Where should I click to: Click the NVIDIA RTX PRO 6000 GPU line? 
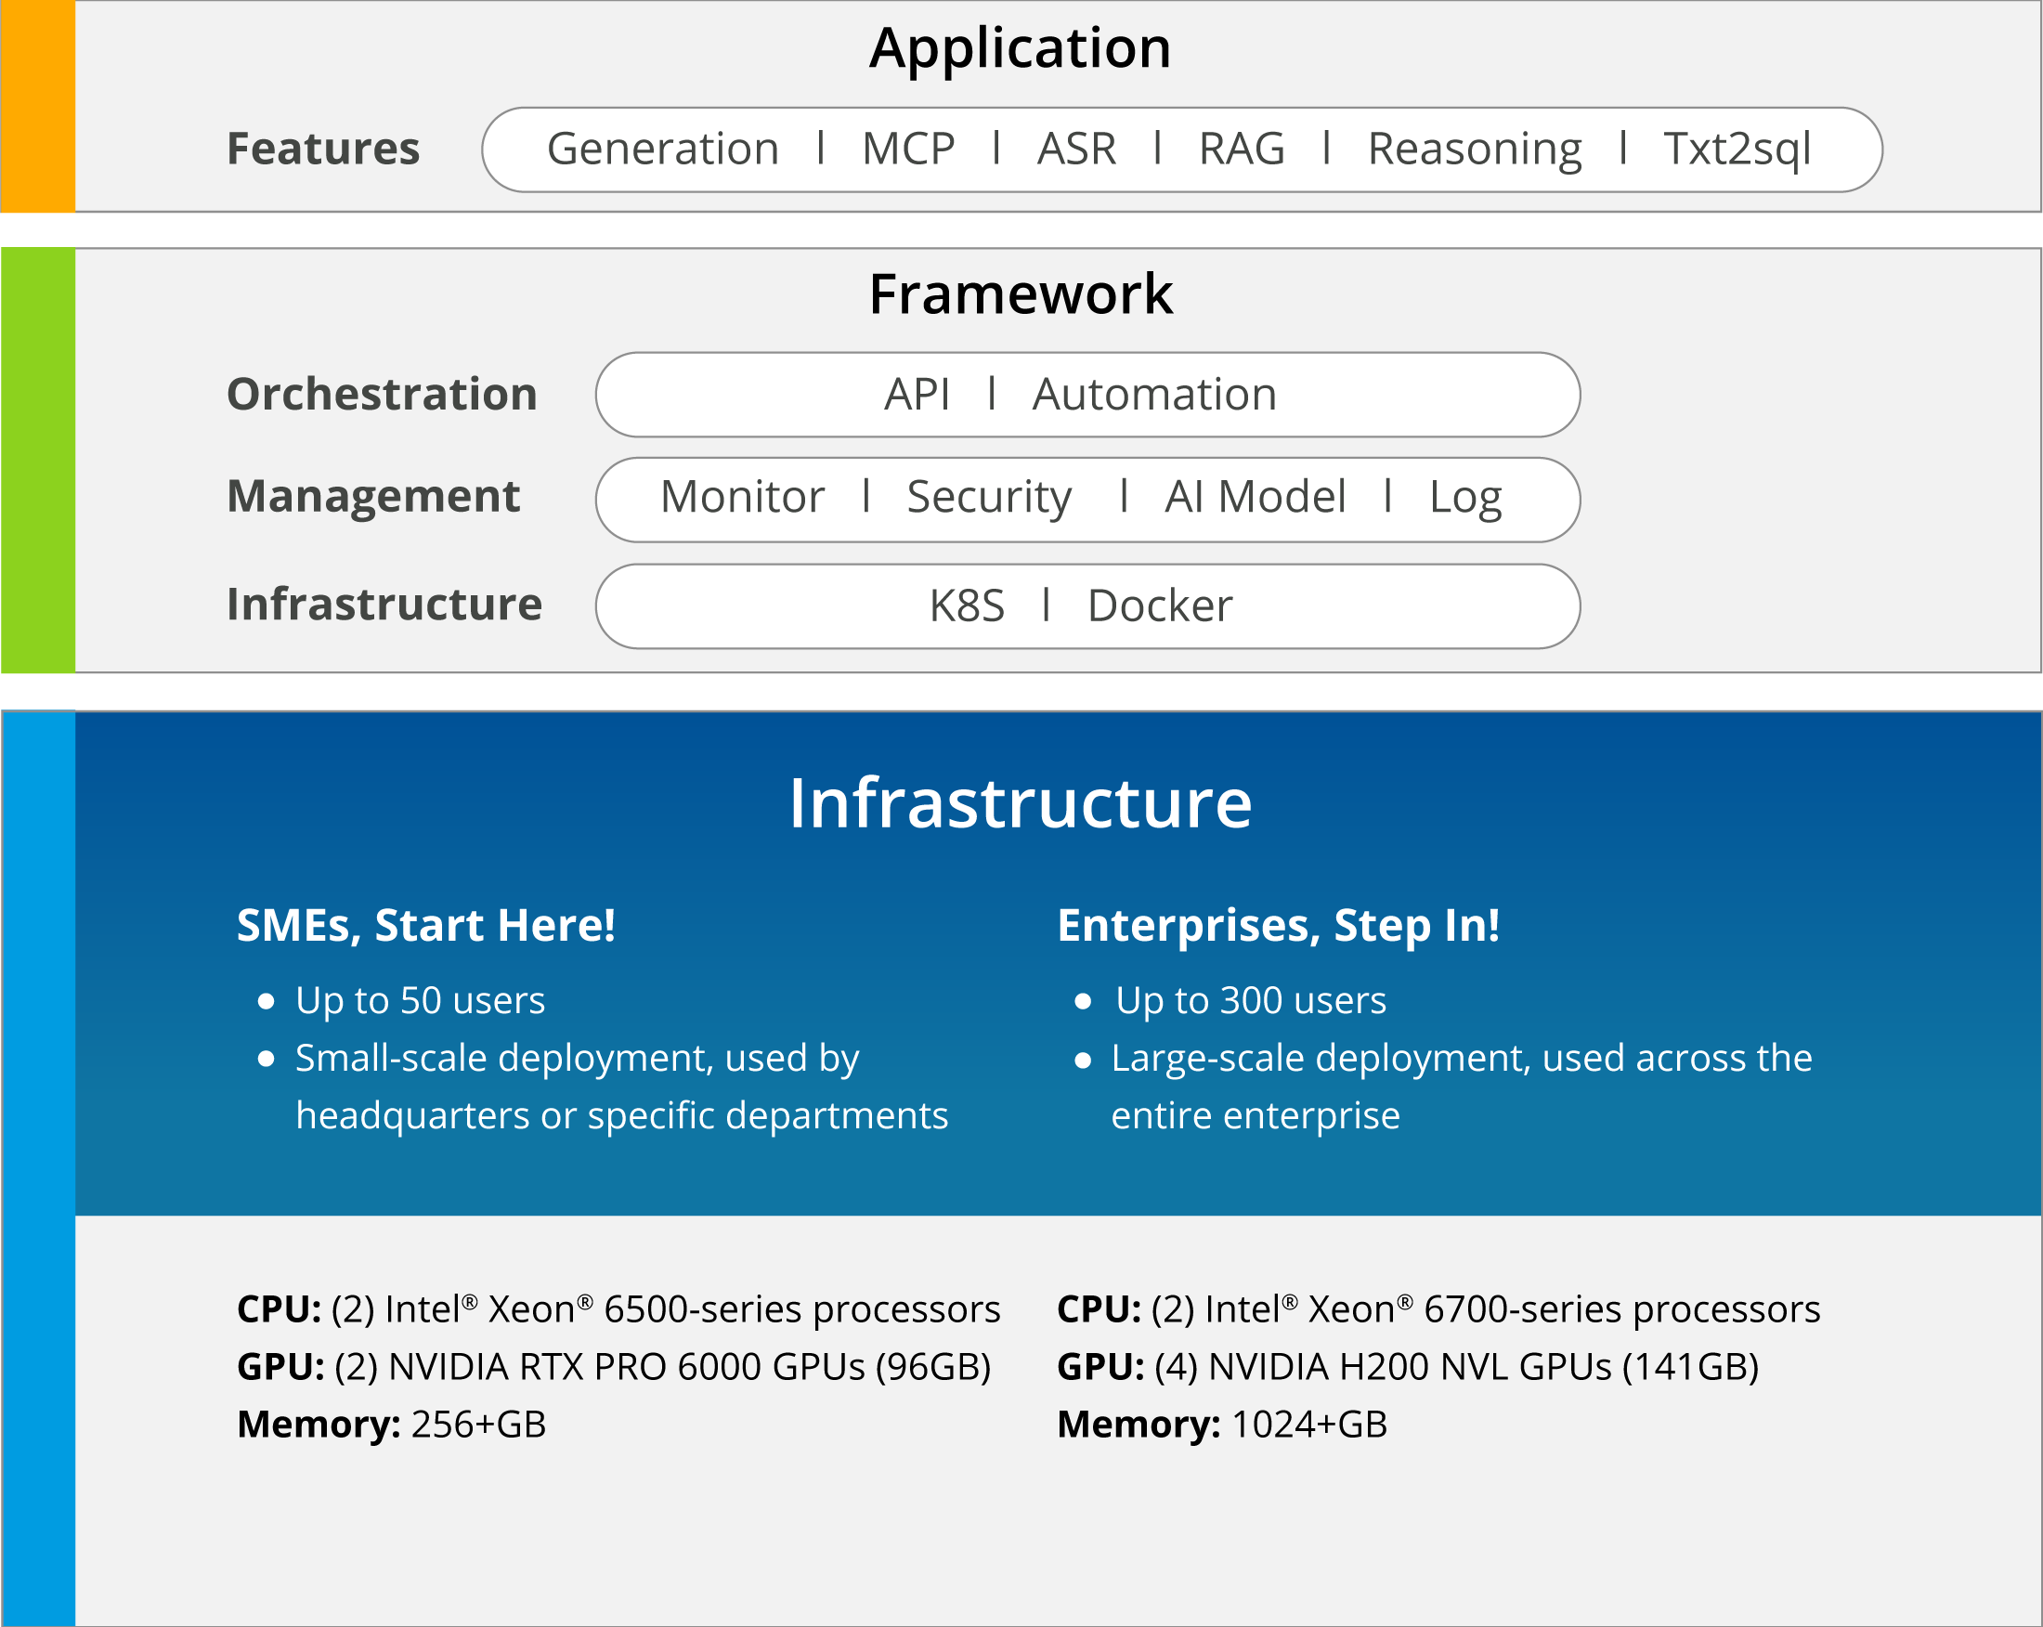click(x=614, y=1367)
